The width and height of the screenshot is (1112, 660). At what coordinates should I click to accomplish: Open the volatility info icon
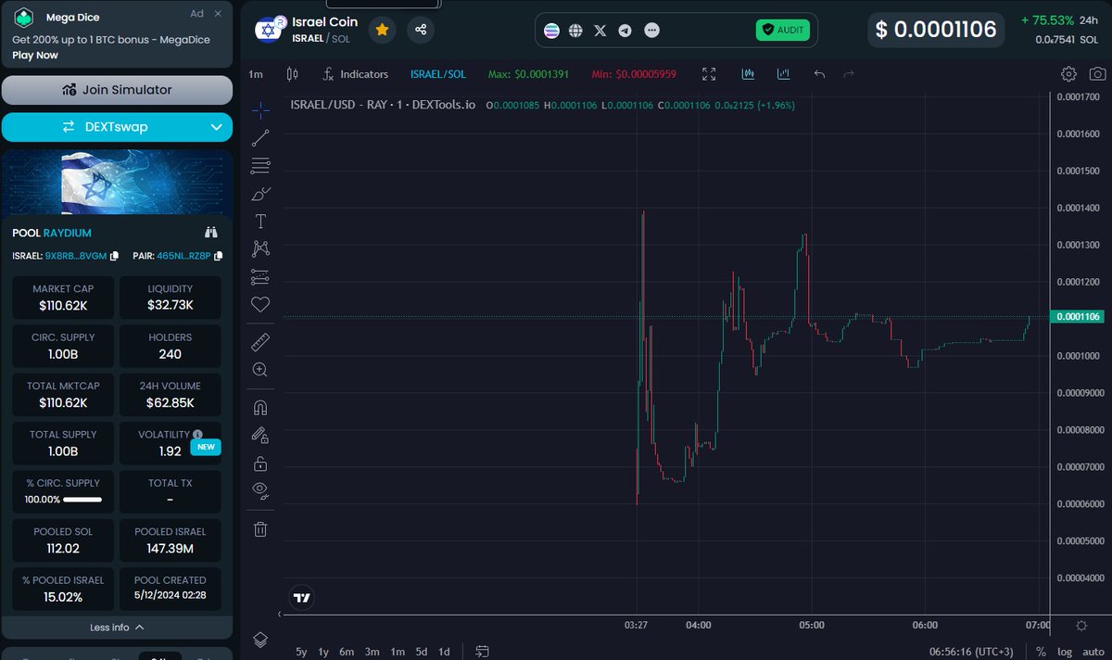[x=197, y=434]
